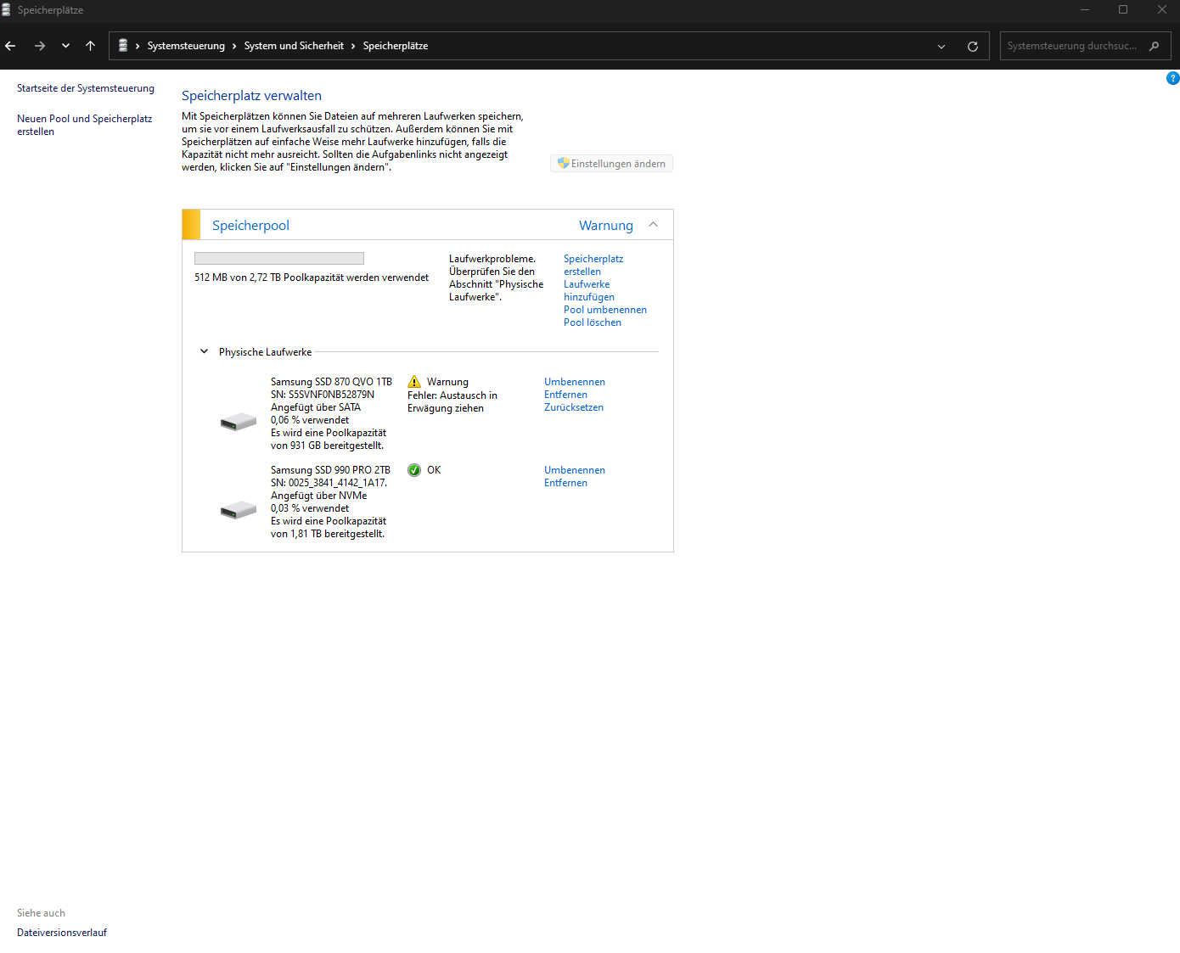Refresh the Speicherplätze view
The width and height of the screenshot is (1180, 953).
point(973,47)
